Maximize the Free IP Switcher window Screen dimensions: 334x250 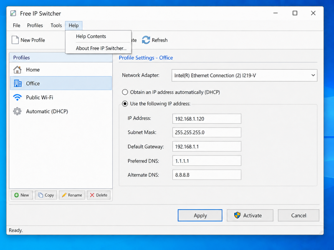coord(295,13)
